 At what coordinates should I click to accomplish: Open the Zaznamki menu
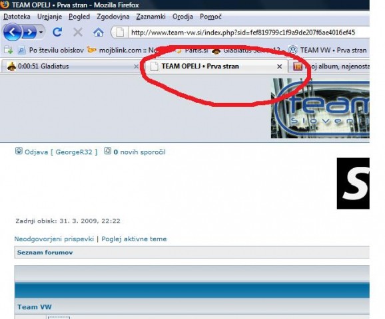(x=151, y=17)
